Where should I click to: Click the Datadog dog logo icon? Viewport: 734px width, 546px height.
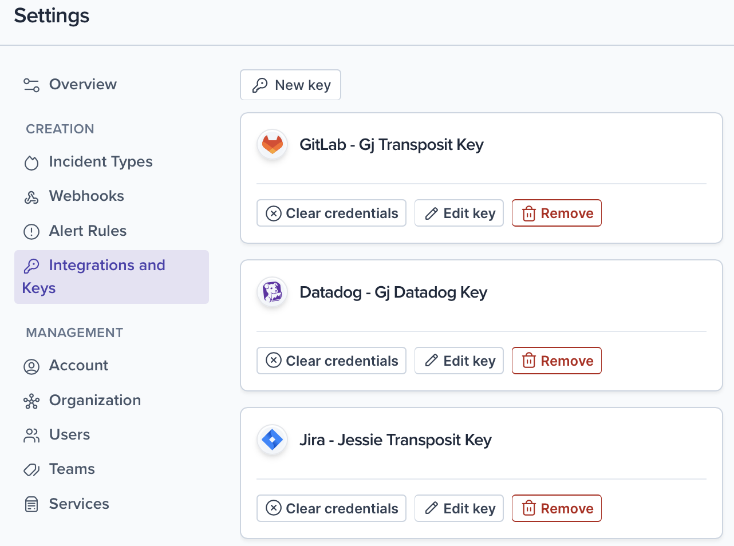click(x=273, y=292)
